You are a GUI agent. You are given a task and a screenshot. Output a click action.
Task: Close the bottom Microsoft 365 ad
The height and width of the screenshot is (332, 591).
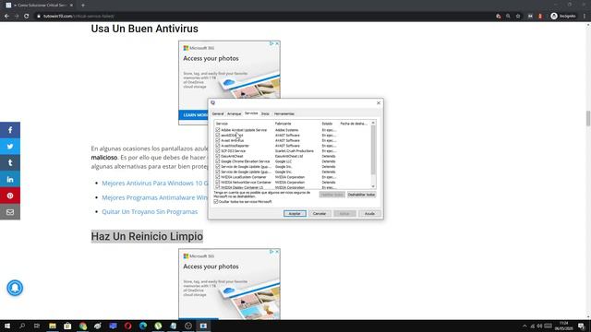pyautogui.click(x=277, y=252)
